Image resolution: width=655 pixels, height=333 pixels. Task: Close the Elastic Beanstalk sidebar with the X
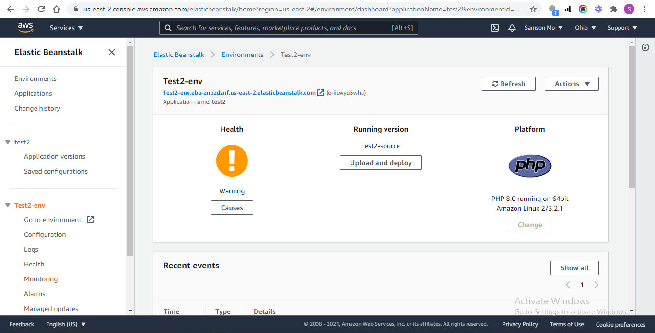pyautogui.click(x=111, y=52)
